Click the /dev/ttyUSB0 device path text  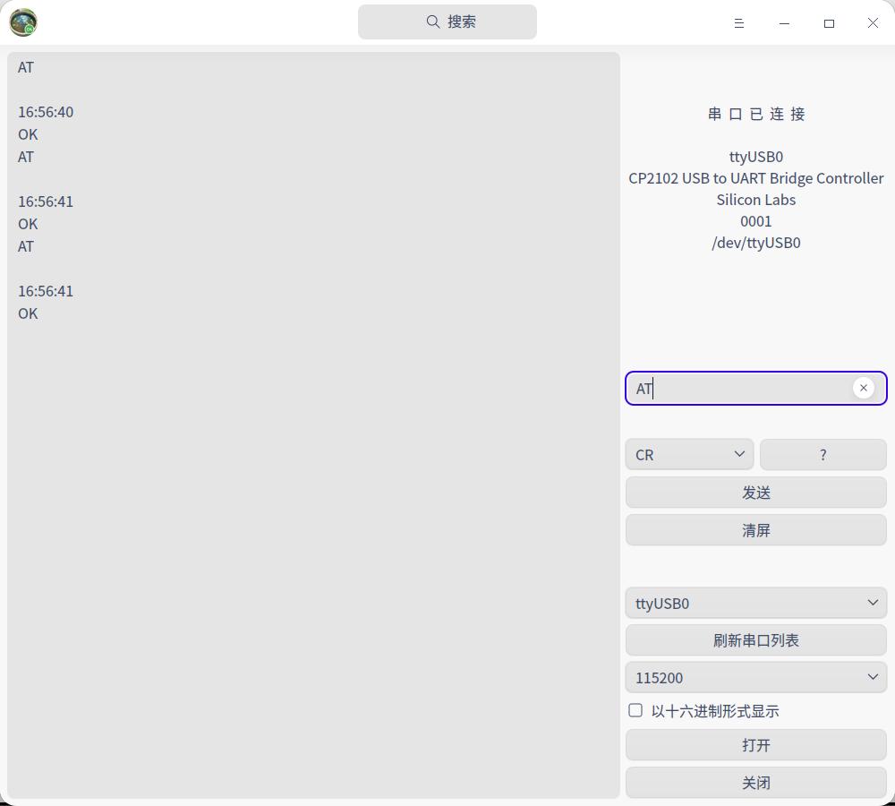pyautogui.click(x=755, y=243)
